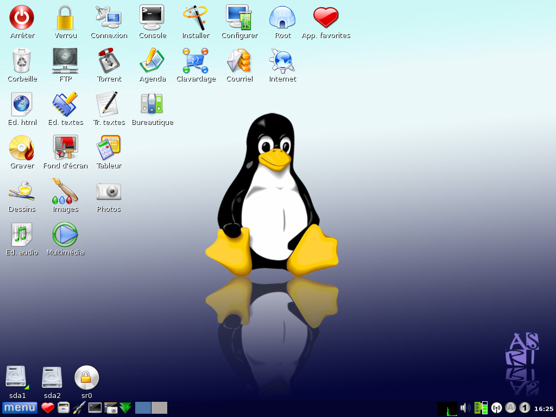Click the 16:25 clock

pos(544,409)
